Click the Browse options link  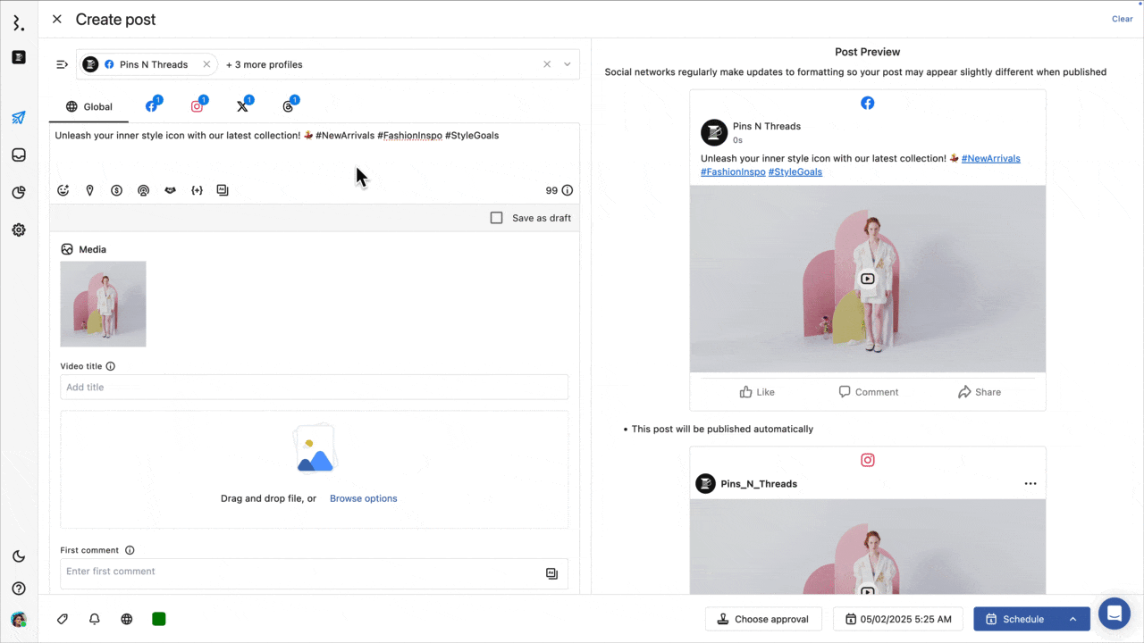(363, 498)
